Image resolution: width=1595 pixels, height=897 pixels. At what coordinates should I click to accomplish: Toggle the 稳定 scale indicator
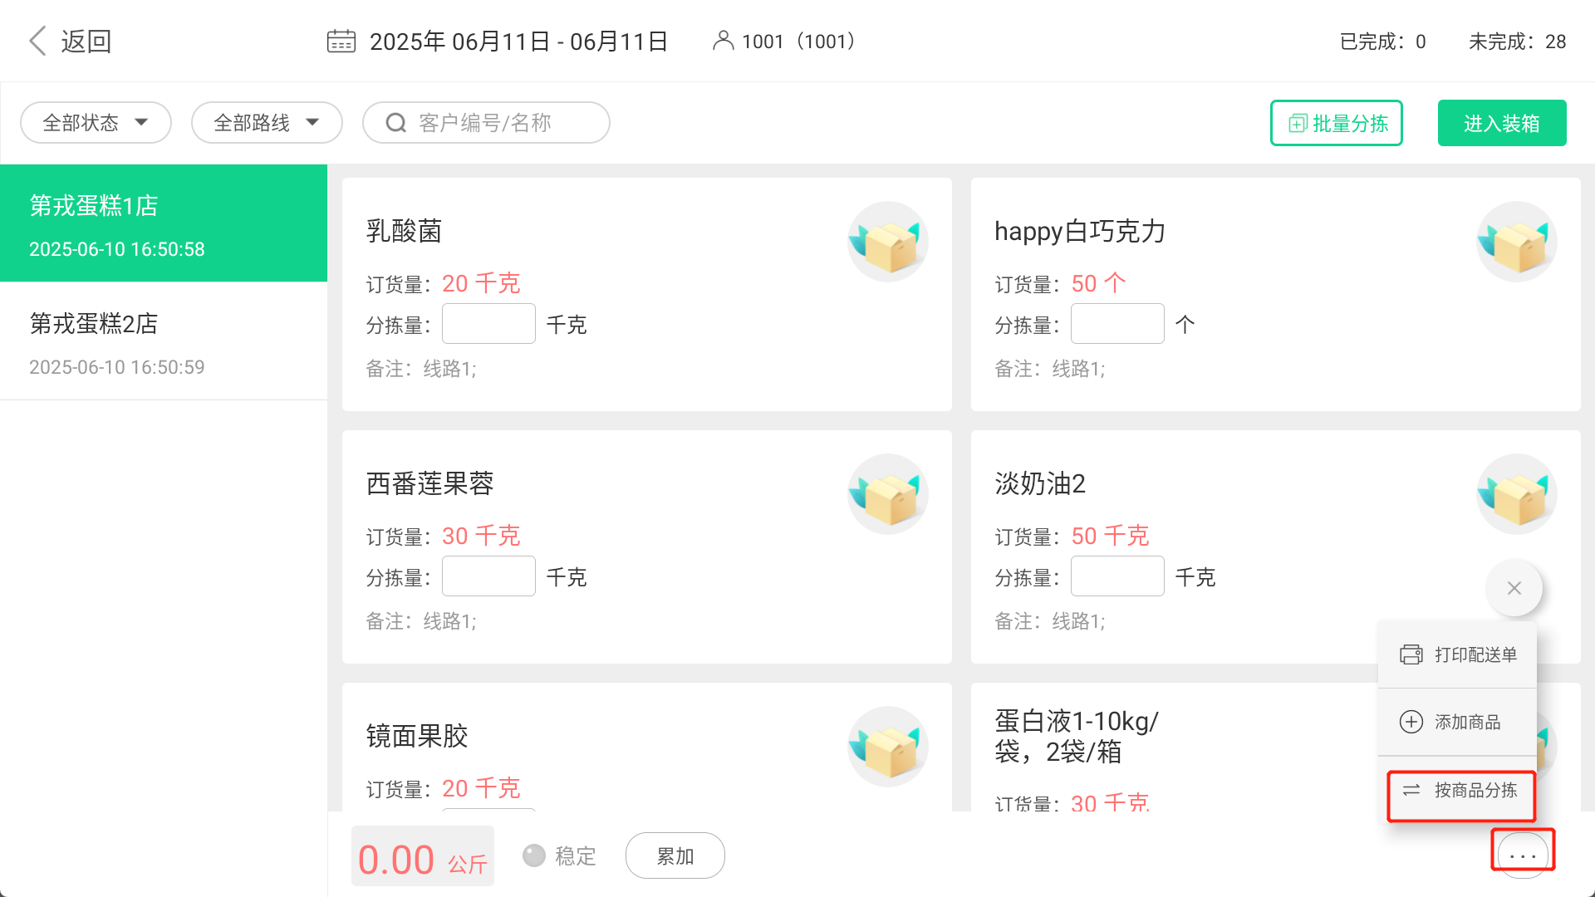click(534, 855)
